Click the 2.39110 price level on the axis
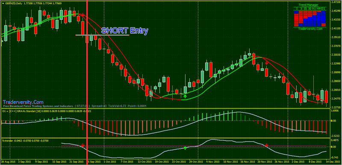342x165 pixels. [x=336, y=37]
